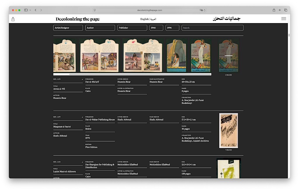
Task: Click Safari's back navigation arrow
Action: tap(36, 10)
